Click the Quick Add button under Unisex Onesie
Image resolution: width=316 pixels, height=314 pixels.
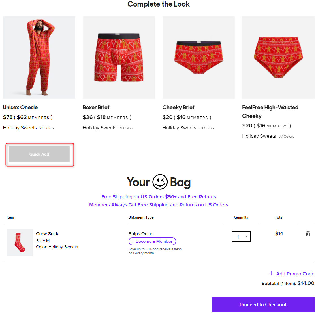click(39, 154)
